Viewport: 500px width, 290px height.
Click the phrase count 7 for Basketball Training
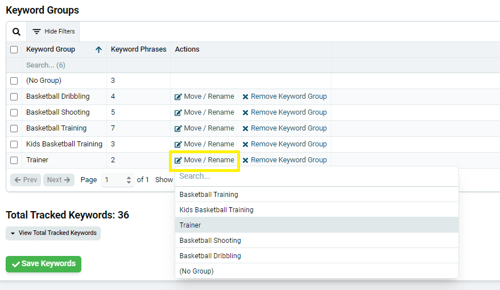(x=113, y=128)
